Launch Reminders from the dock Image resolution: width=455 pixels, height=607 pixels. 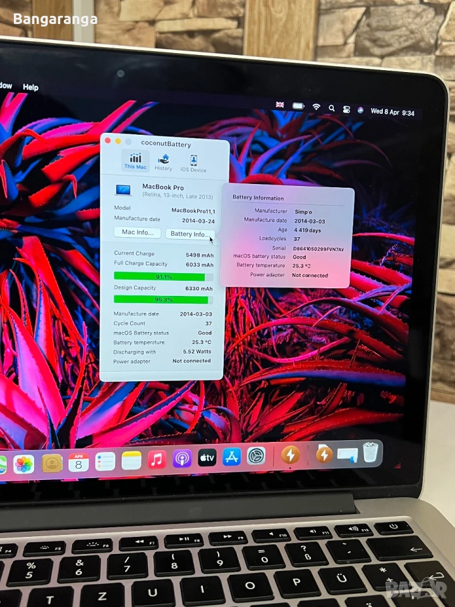pyautogui.click(x=105, y=462)
